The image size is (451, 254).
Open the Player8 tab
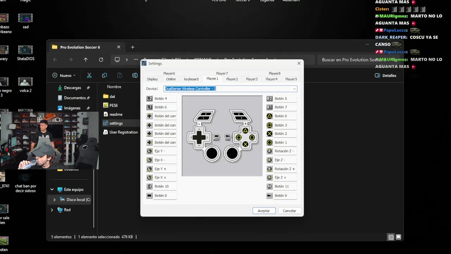[274, 73]
